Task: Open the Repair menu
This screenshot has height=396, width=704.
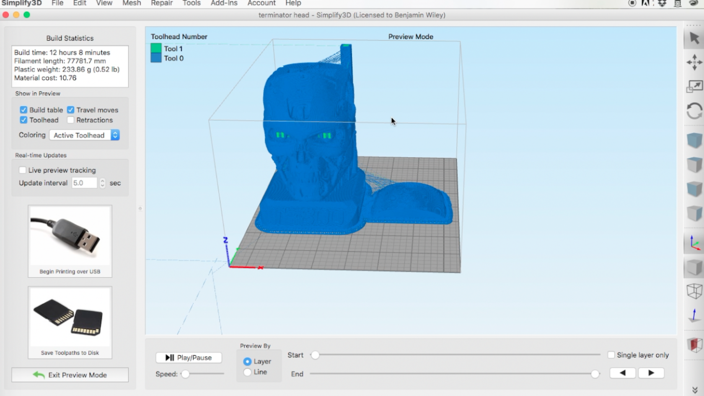Action: pyautogui.click(x=162, y=3)
